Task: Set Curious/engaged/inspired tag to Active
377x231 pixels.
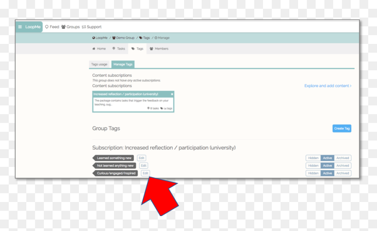Action: click(327, 173)
